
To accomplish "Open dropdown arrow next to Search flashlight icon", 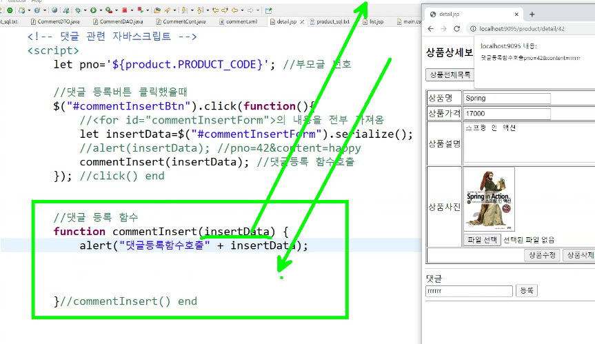I will point(174,10).
